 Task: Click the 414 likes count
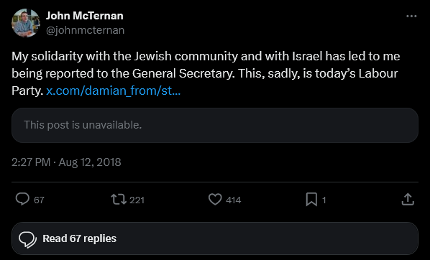(x=234, y=200)
